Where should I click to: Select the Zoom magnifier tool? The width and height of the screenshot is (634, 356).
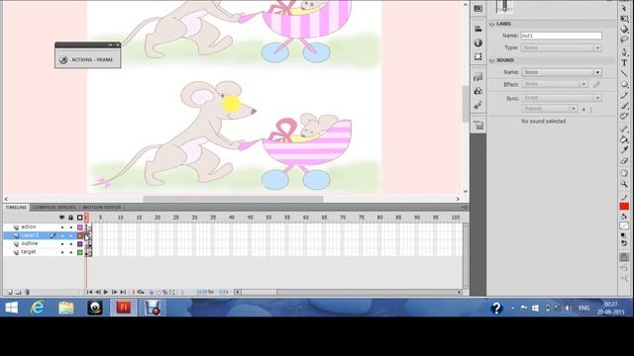click(x=624, y=184)
